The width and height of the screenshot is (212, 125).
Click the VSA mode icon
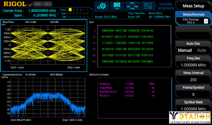tap(132, 6)
